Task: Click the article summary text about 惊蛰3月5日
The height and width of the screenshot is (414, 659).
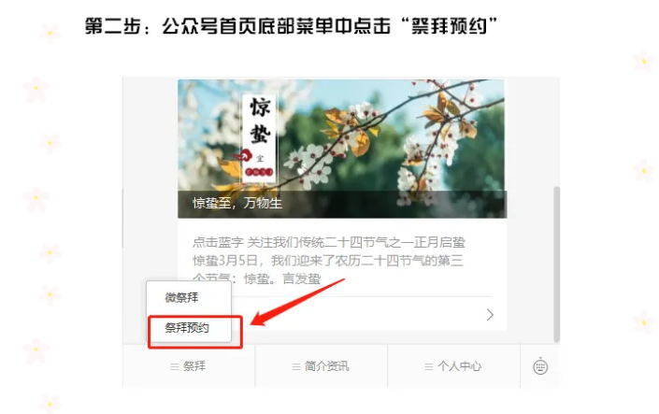Action: click(328, 261)
